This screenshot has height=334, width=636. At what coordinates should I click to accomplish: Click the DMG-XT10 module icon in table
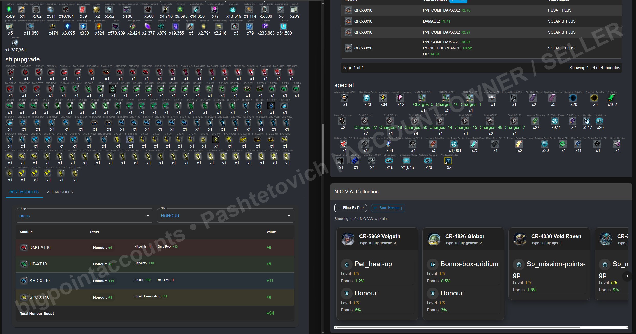24,247
